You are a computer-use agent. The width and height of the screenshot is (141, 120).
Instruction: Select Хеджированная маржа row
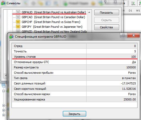click(x=75, y=99)
